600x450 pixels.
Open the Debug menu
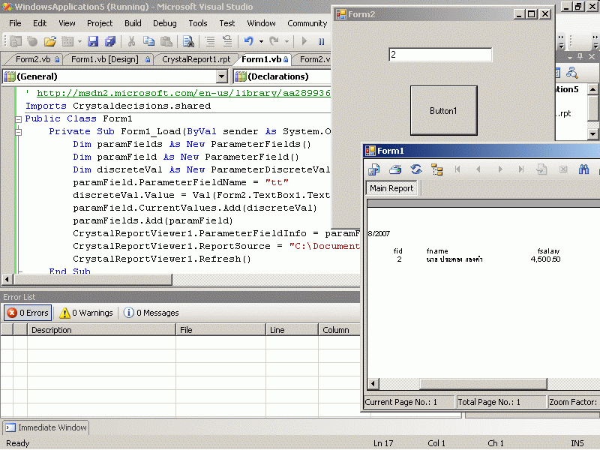tap(164, 23)
